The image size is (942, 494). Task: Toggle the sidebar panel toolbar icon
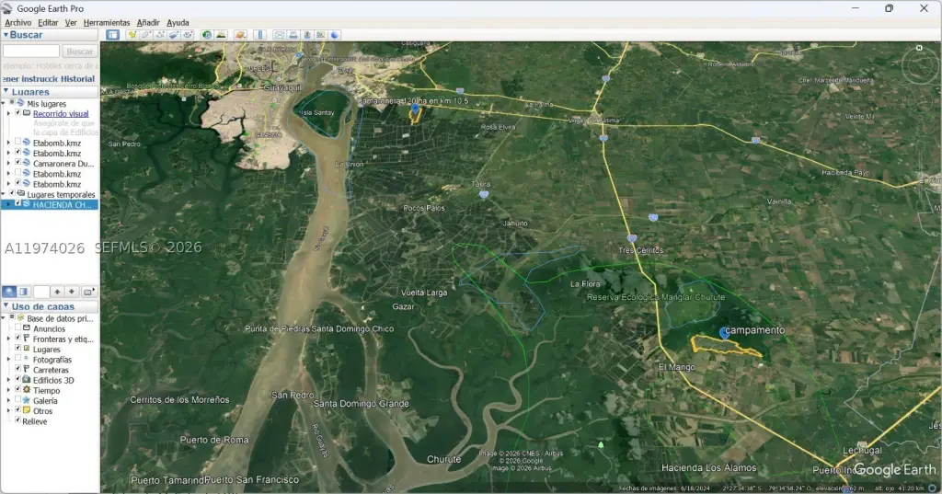(x=112, y=35)
